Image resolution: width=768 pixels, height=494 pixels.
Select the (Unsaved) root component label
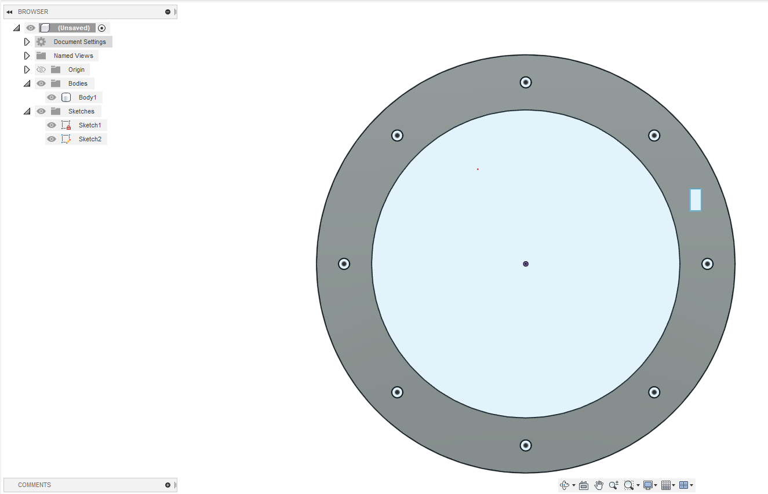click(x=74, y=28)
